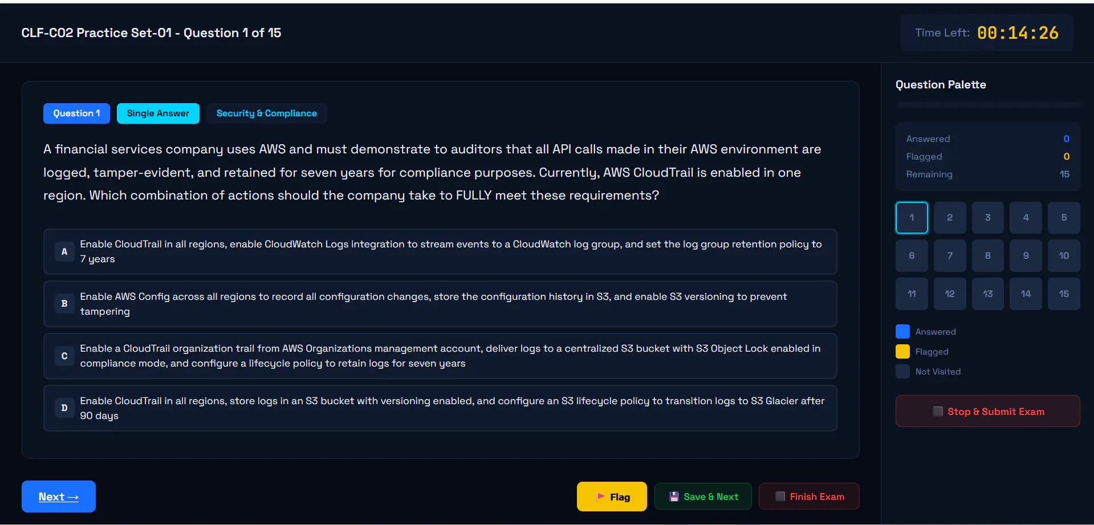Click the Question Palette heading
The height and width of the screenshot is (525, 1094).
click(x=941, y=84)
